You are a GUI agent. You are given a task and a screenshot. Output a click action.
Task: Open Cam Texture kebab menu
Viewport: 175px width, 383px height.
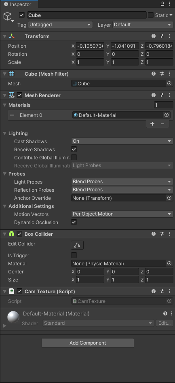[170, 292]
